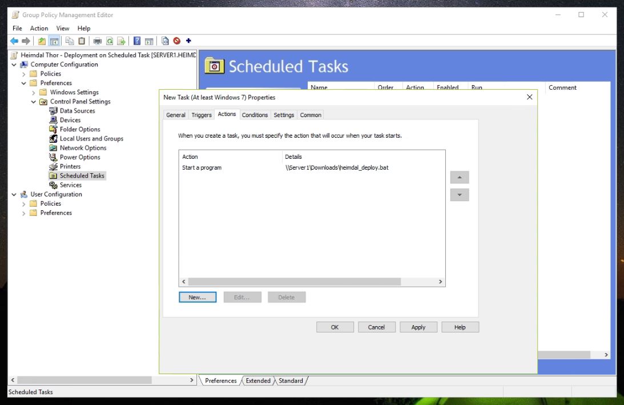The image size is (624, 405).
Task: Click the Copy toolbar icon
Action: point(70,41)
